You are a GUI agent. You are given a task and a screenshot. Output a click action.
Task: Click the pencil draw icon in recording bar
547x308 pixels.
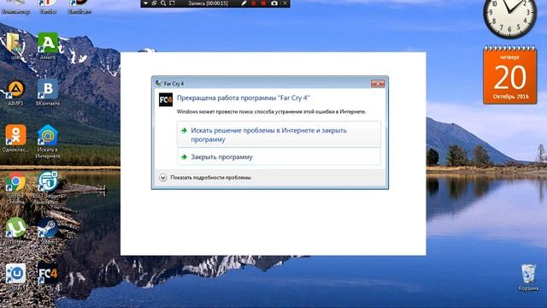(244, 3)
